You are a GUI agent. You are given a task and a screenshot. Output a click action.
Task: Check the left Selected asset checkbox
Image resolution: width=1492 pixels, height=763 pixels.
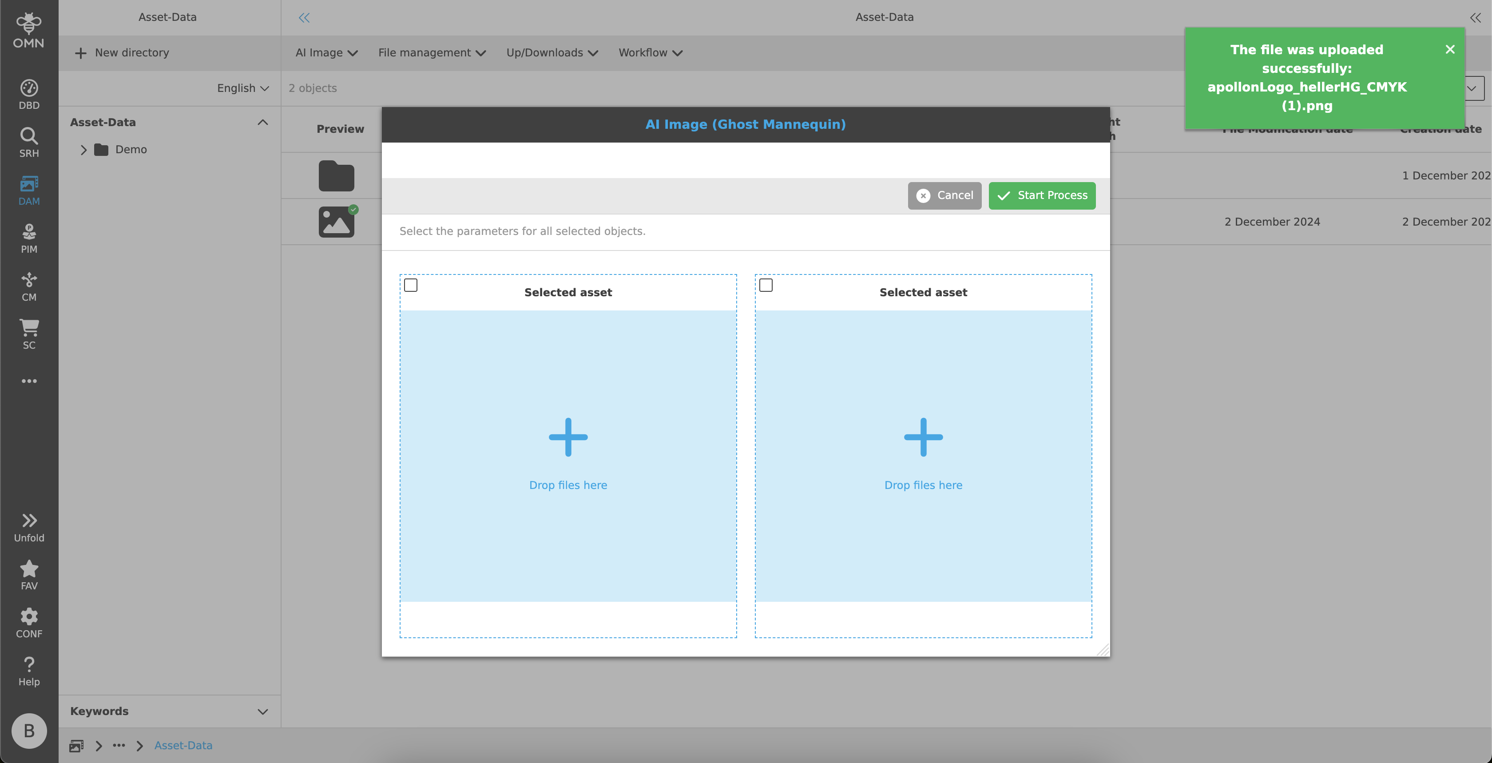[x=411, y=285]
